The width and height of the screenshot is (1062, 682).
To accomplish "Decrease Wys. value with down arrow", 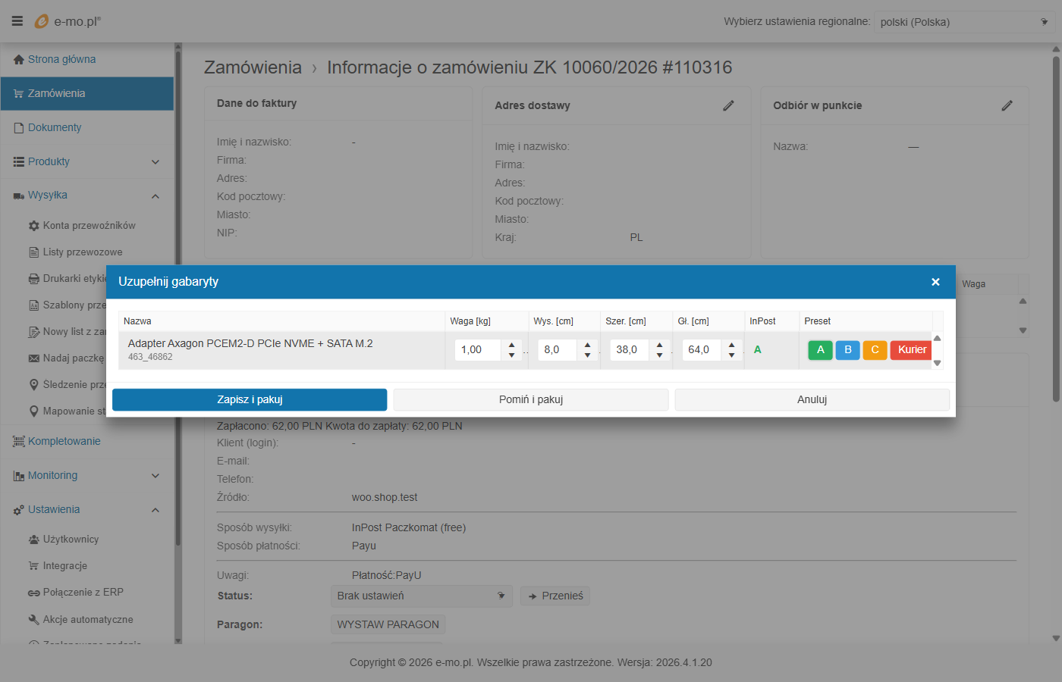I will 588,355.
